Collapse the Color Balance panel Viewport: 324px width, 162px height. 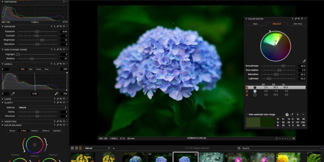[x=2, y=125]
